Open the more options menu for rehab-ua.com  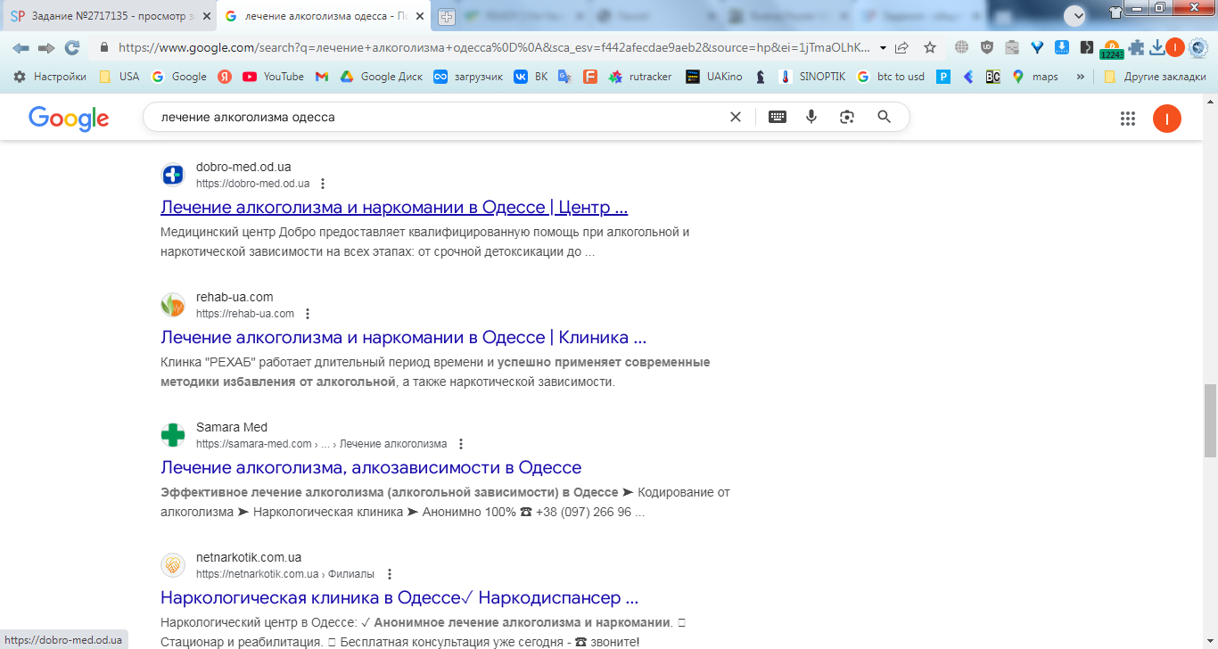pyautogui.click(x=308, y=314)
